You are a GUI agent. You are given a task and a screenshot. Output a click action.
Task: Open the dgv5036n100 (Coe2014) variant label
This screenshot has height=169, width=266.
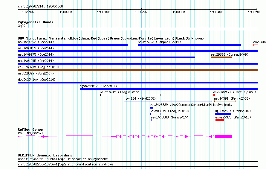coord(98,86)
